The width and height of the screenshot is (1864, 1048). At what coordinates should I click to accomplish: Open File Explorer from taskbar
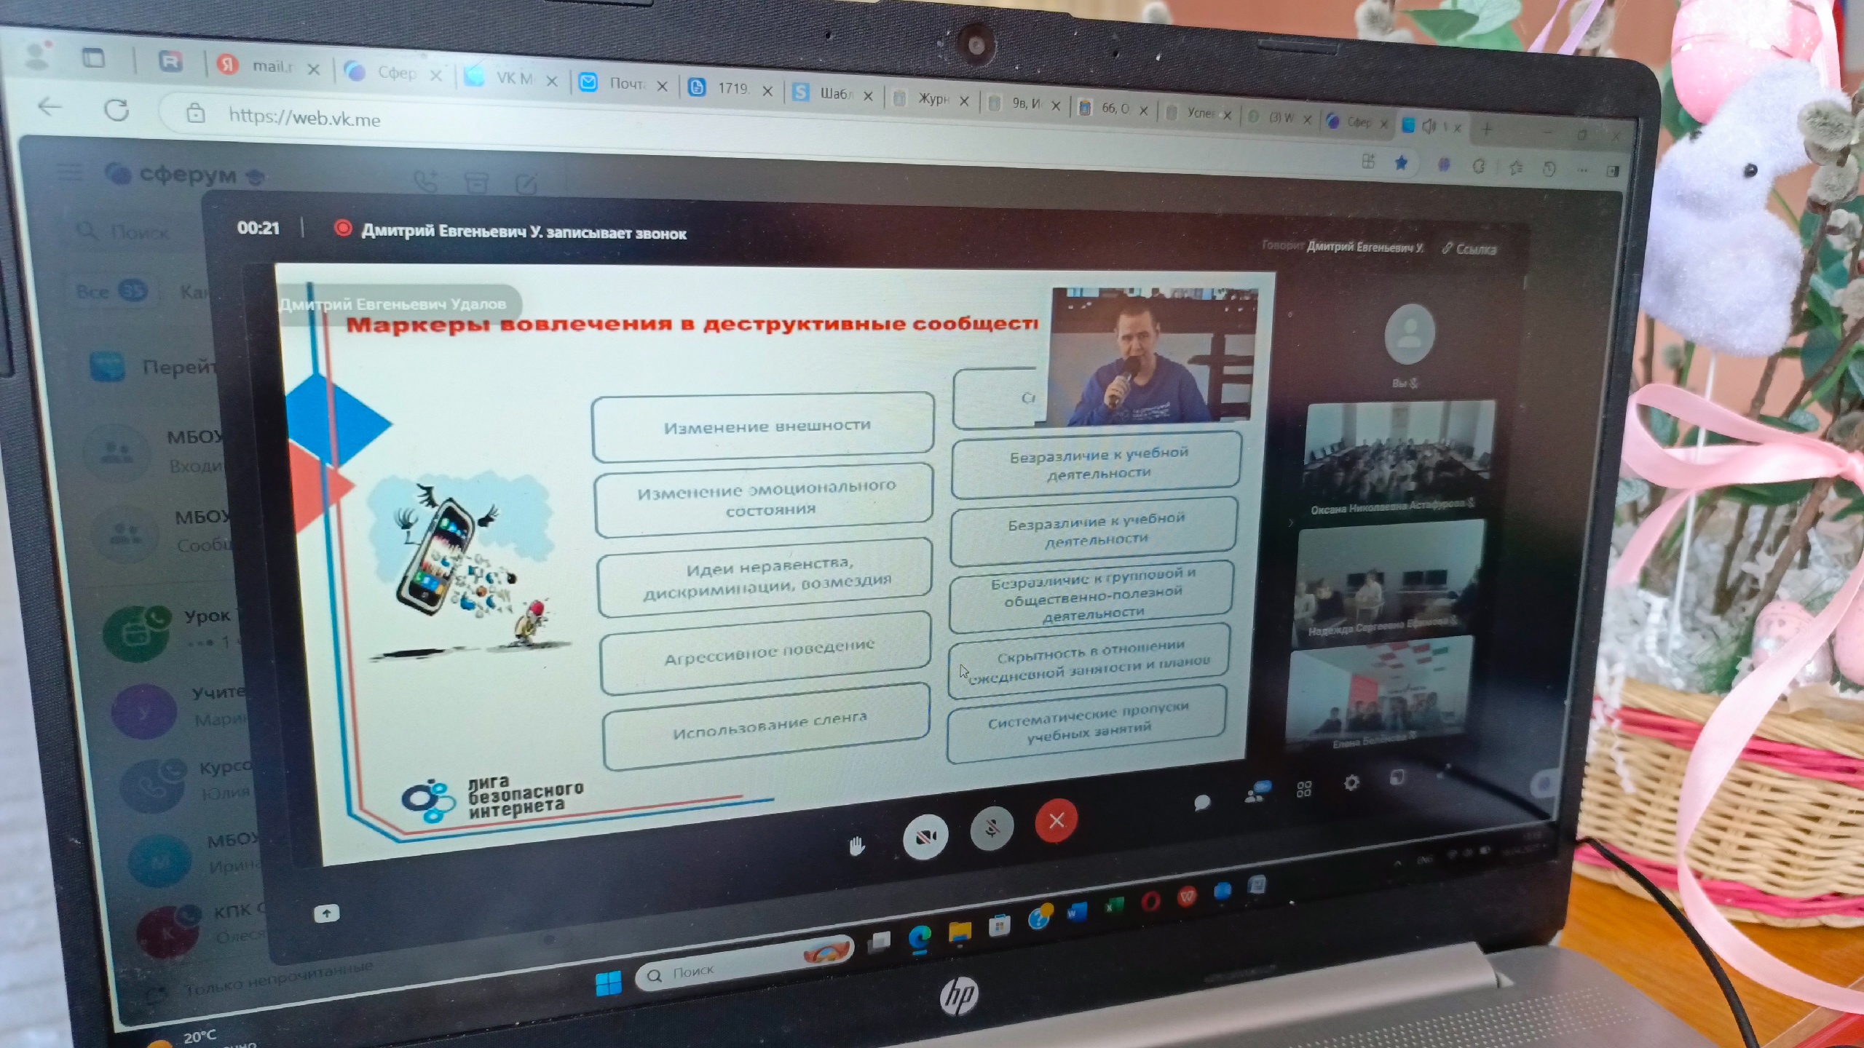(960, 932)
